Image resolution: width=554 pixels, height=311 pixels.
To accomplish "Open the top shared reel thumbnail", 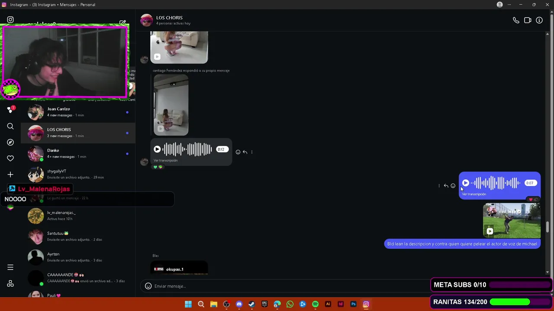I will pyautogui.click(x=179, y=47).
